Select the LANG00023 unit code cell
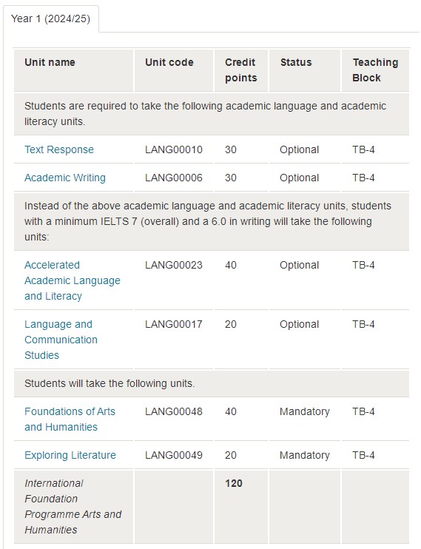421x549 pixels. (174, 265)
